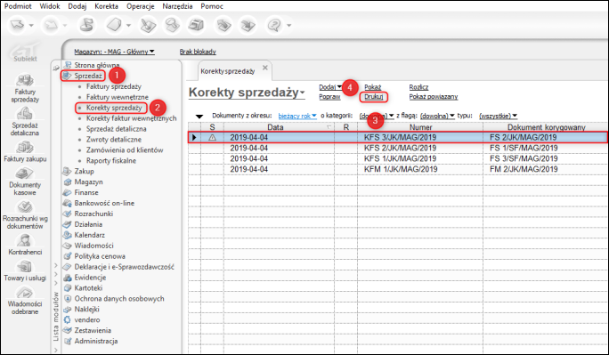Image resolution: width=609 pixels, height=355 pixels.
Task: Select row KFS 2/JK/MAG/2019
Action: point(397,148)
